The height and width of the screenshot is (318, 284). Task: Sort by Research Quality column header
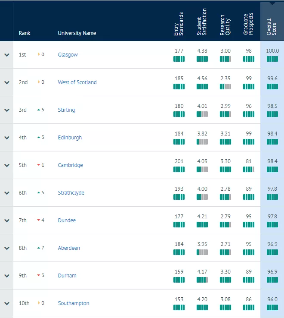coord(225,25)
